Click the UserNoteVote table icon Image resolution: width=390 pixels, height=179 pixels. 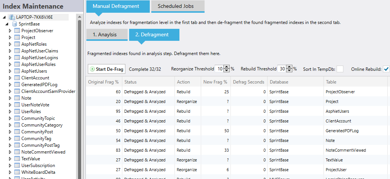pos(17,105)
